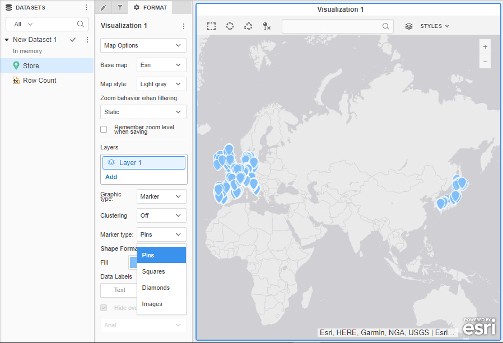
Task: Enable Remember zoom level when saving
Action: (104, 129)
